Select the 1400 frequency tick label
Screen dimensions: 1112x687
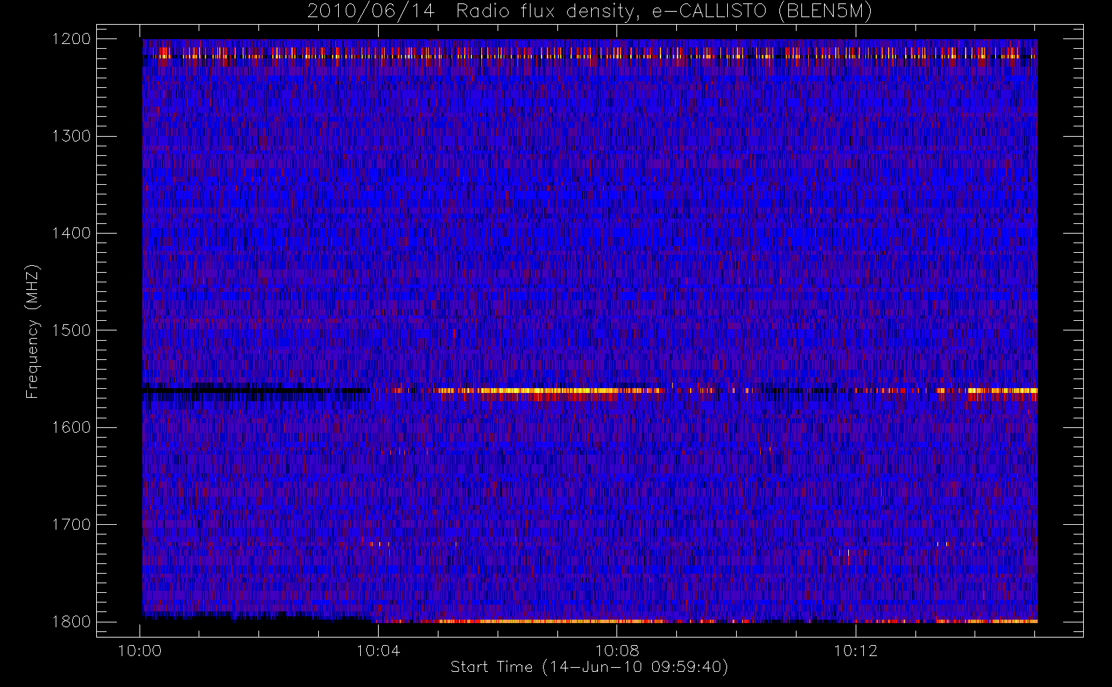click(x=72, y=234)
